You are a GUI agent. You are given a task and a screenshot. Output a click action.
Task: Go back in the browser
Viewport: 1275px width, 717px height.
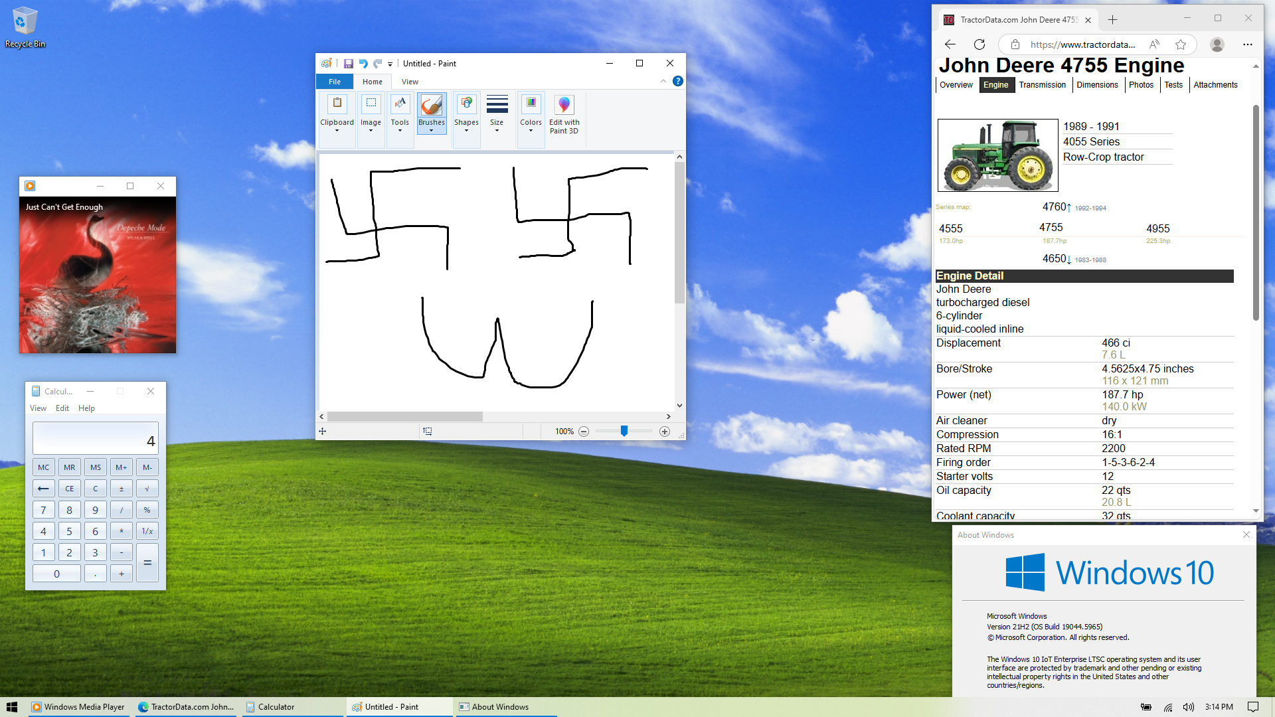(950, 44)
